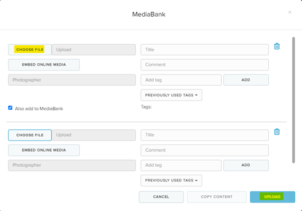Click the second Photographer field

pyautogui.click(x=72, y=165)
